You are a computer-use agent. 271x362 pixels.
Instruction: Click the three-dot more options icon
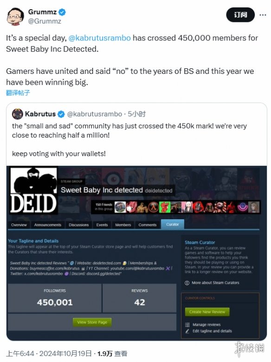coord(263,15)
